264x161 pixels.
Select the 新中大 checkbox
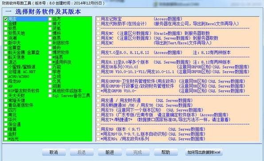(x=6, y=43)
